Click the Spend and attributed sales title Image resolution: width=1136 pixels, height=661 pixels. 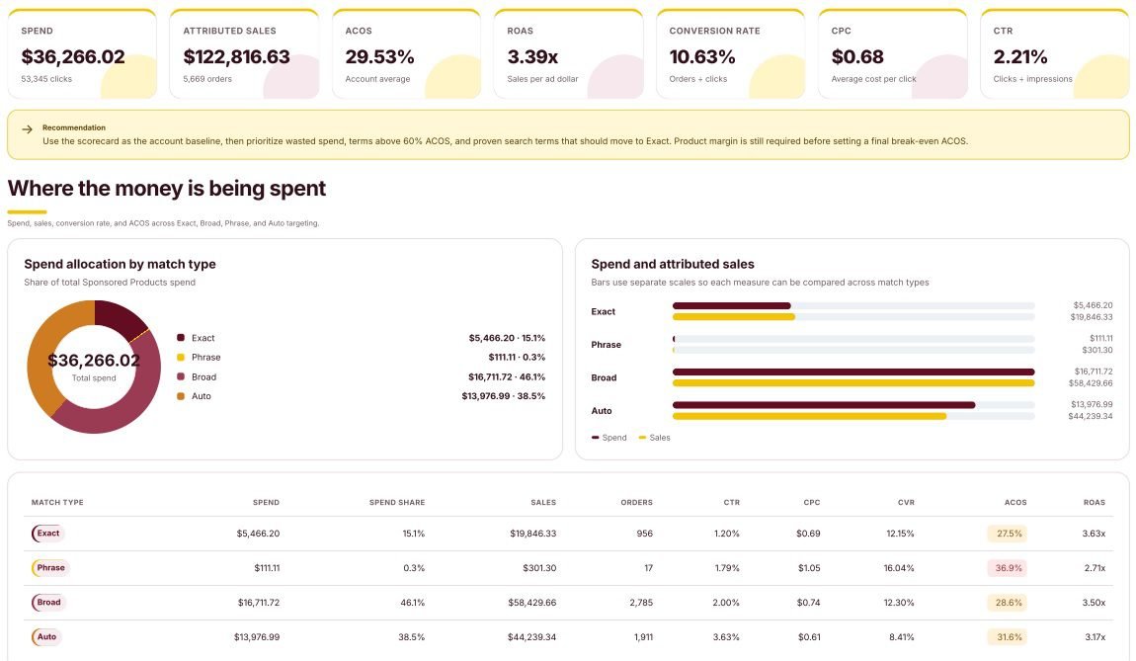pyautogui.click(x=673, y=265)
